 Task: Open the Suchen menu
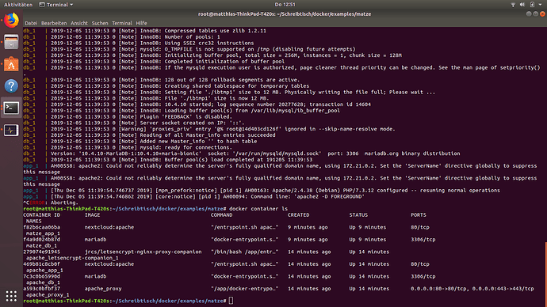point(100,23)
